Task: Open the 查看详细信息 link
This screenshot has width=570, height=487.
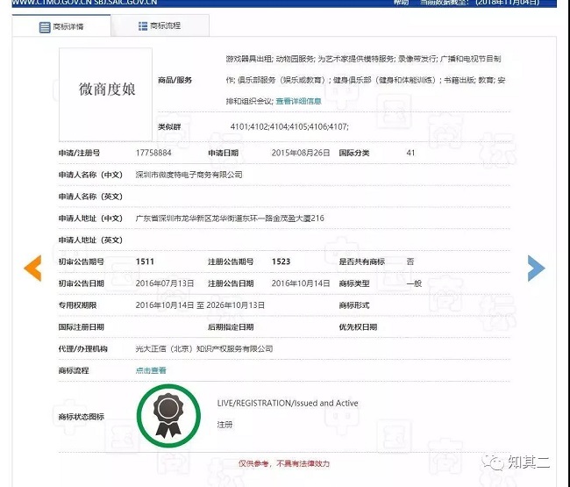Action: point(304,101)
